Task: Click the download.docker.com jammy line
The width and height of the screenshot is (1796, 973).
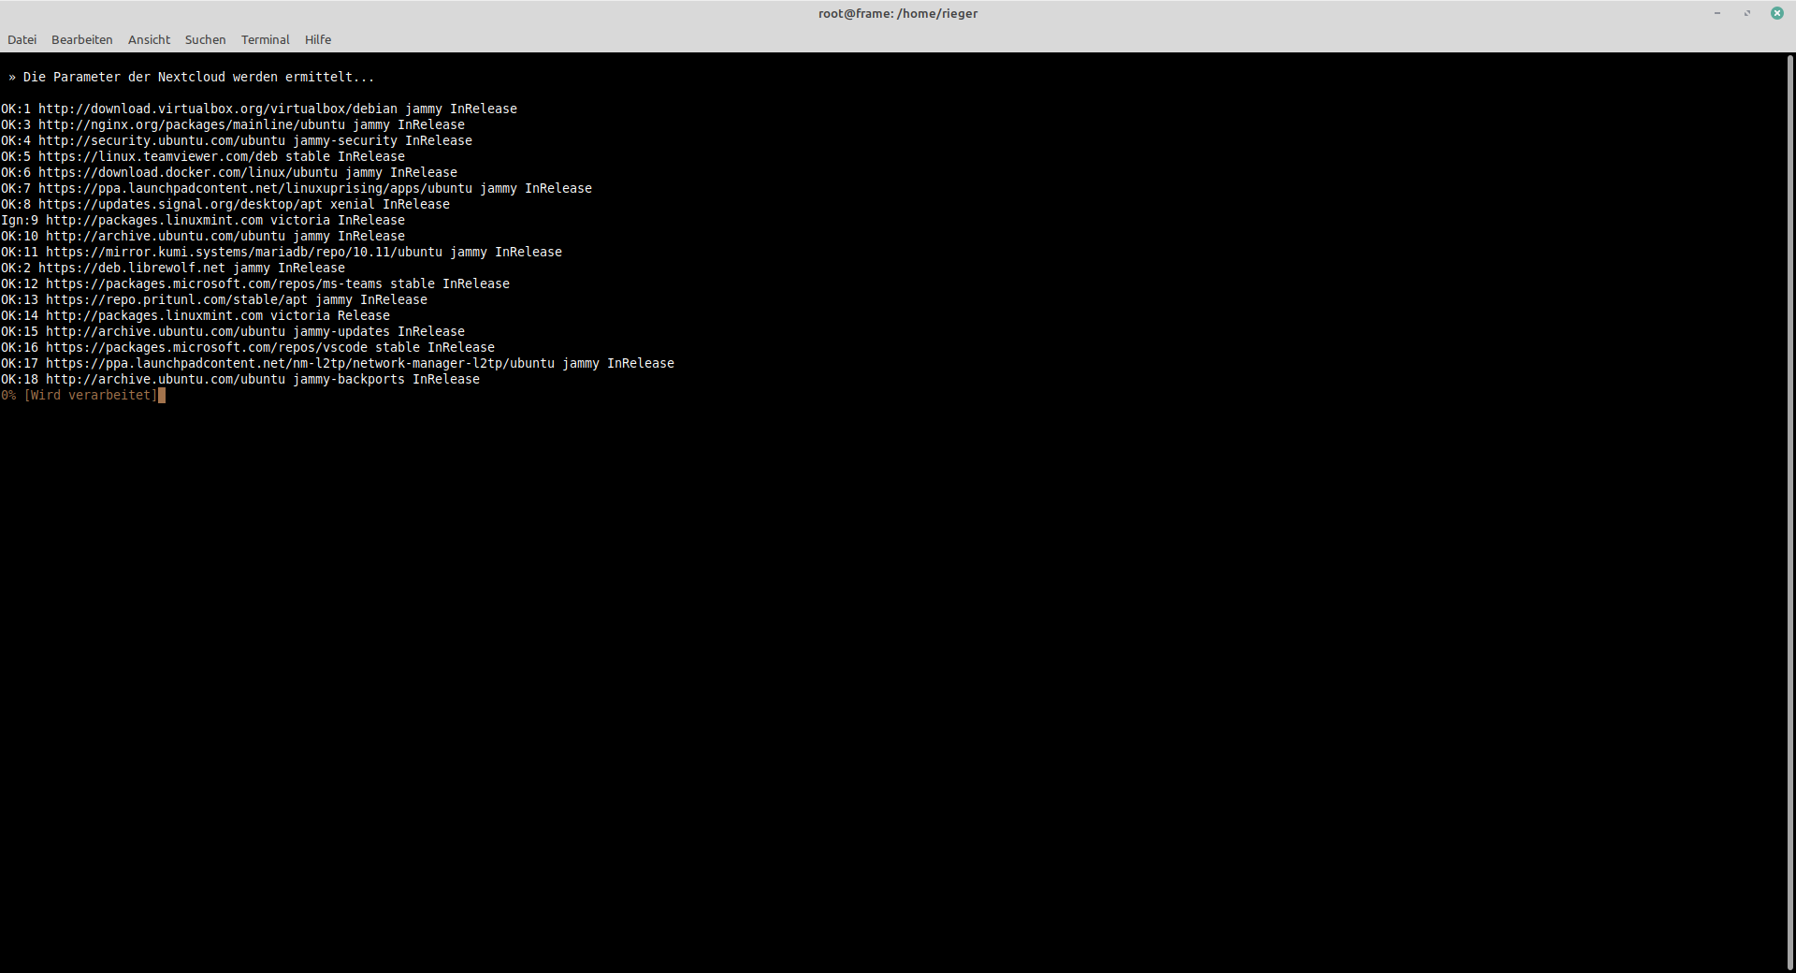Action: pos(229,172)
